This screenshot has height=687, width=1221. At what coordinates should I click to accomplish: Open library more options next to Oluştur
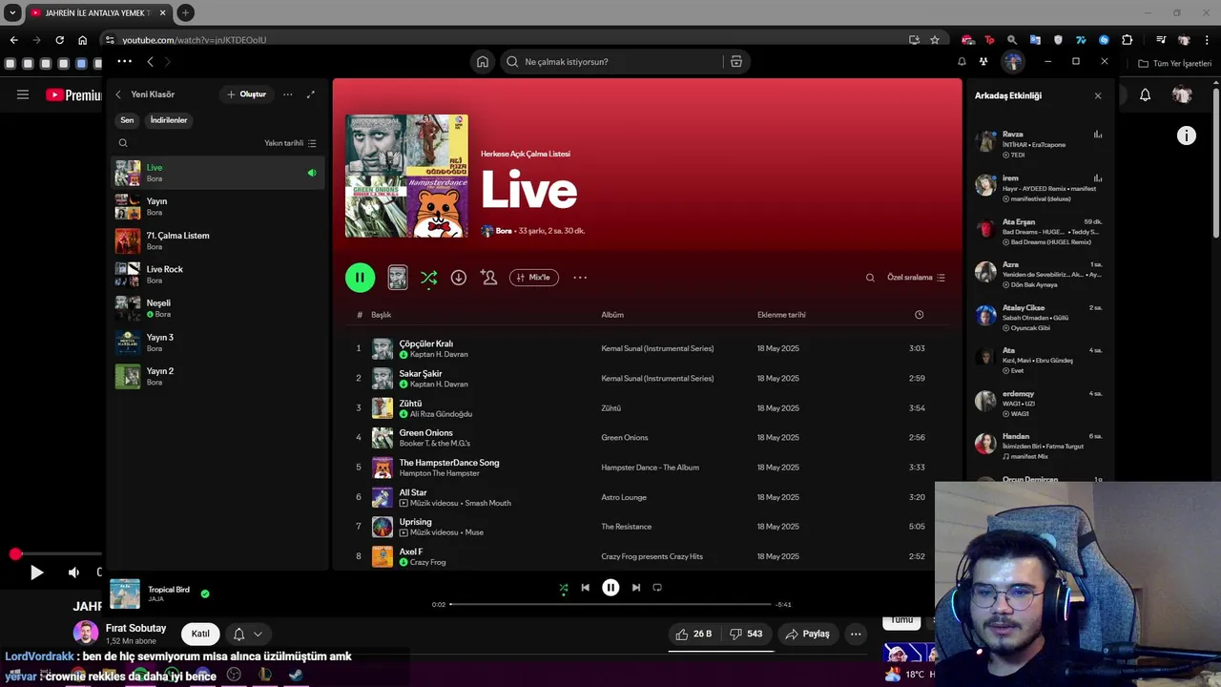(288, 94)
